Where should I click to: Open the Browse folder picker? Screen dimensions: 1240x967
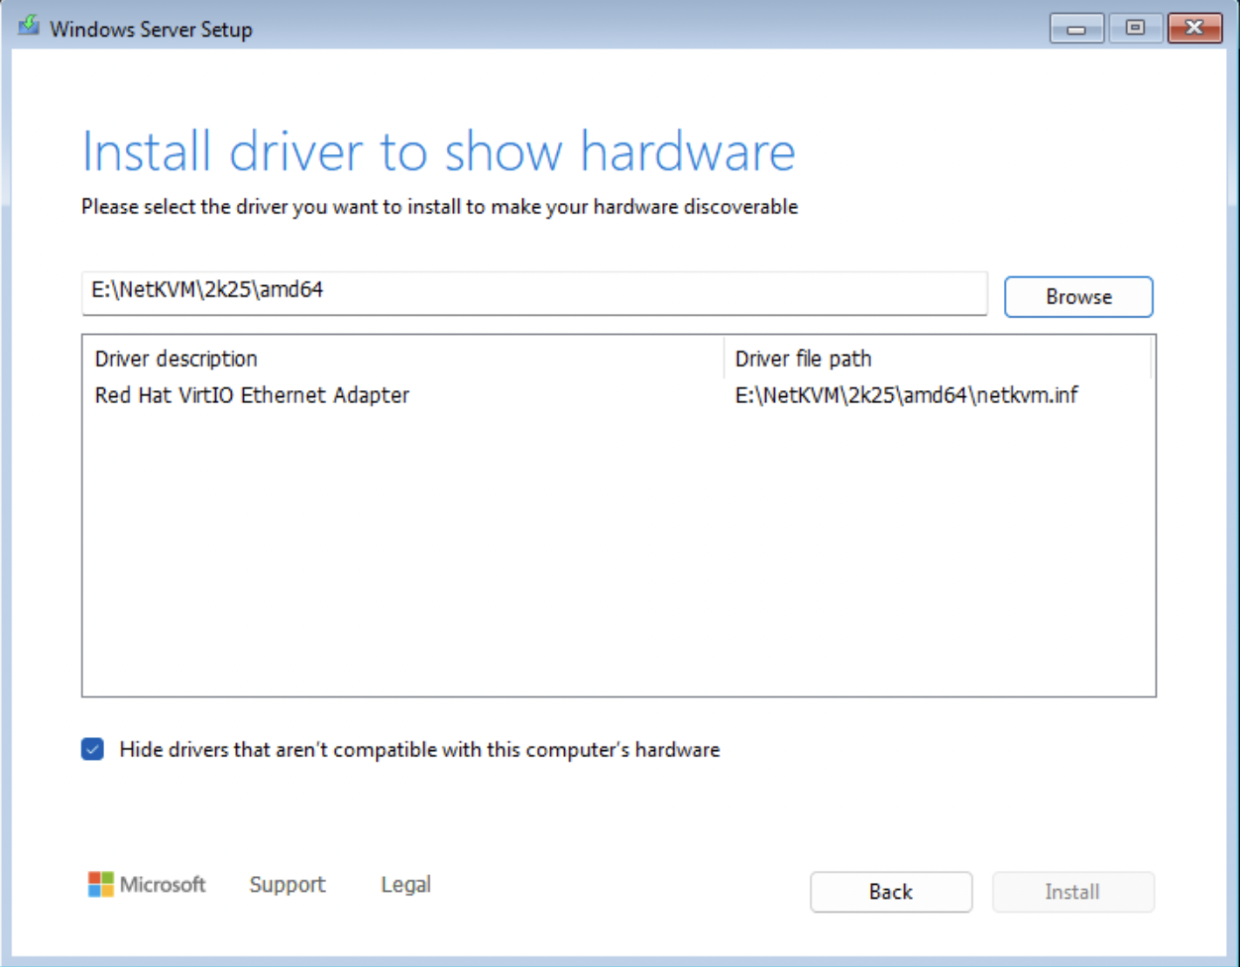coord(1077,296)
